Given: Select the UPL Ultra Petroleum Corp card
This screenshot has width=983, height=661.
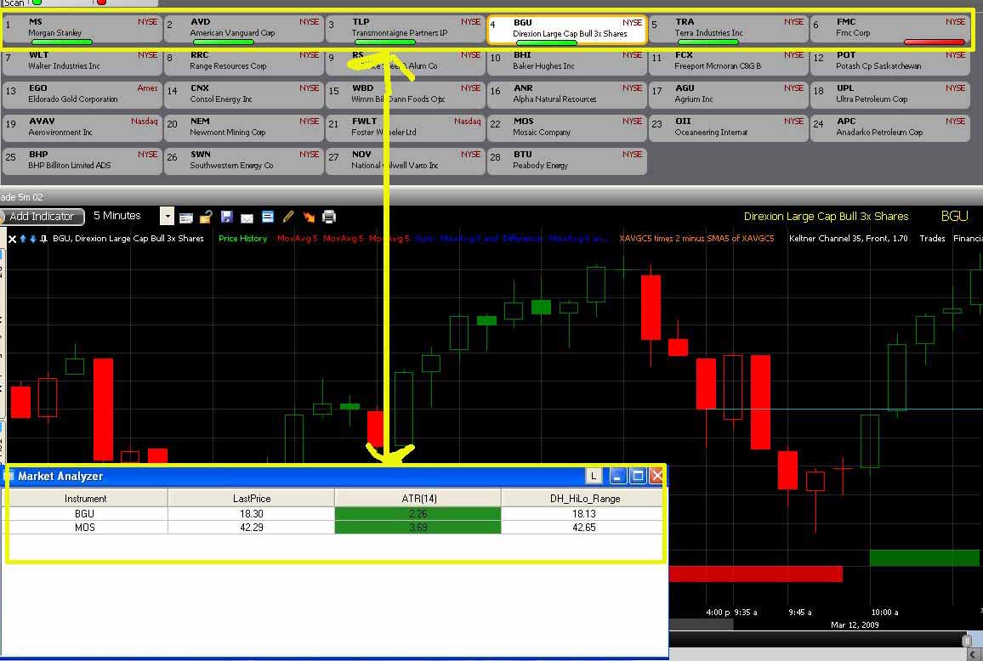Looking at the screenshot, I should click(x=889, y=94).
